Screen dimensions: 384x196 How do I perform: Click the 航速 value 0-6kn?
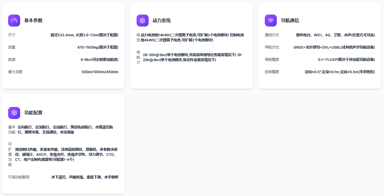[99, 59]
